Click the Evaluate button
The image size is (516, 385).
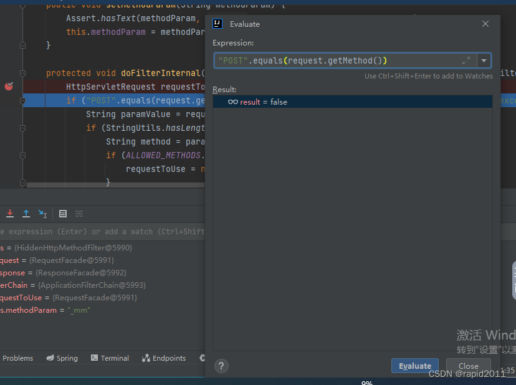(415, 366)
